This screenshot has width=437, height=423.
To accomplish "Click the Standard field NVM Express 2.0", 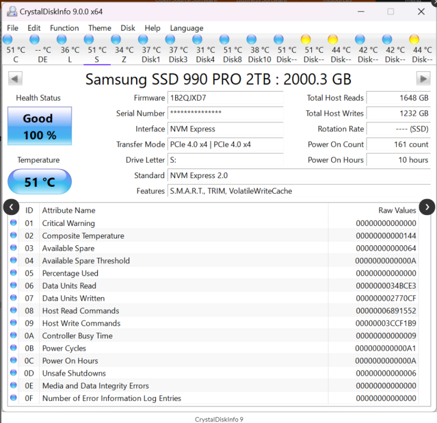I will [299, 175].
